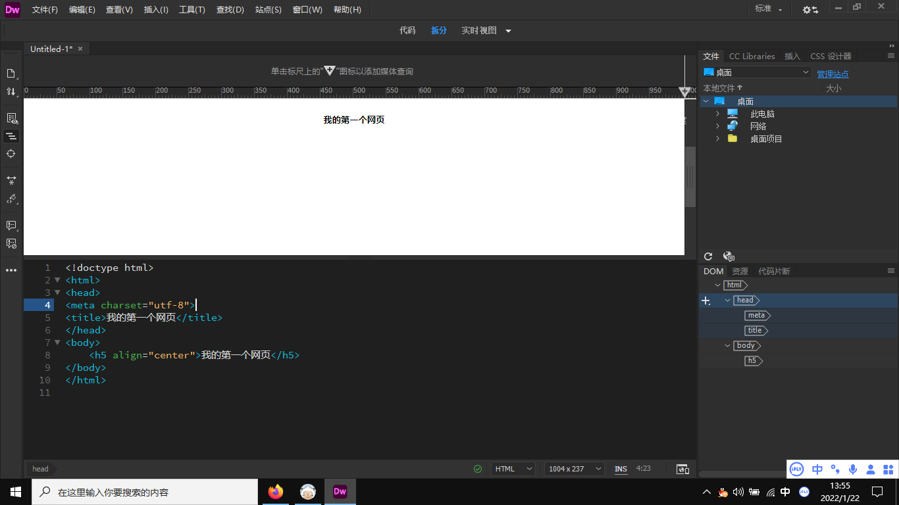This screenshot has width=899, height=505.
Task: Expand 网络 tree node
Action: pos(718,126)
